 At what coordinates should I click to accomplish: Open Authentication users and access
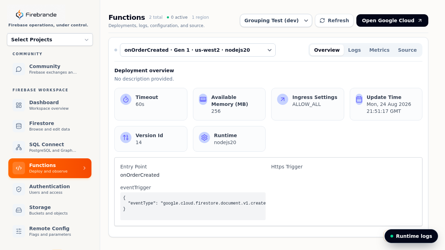50,189
